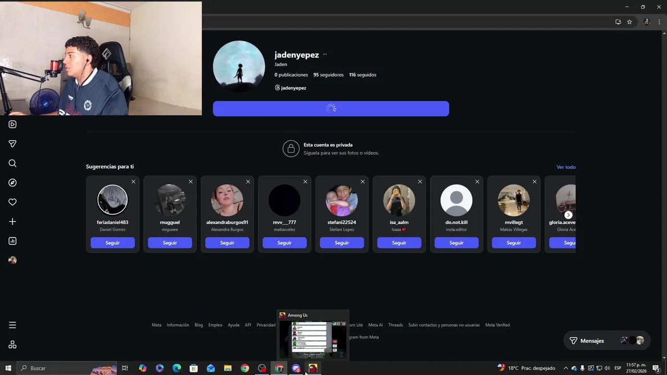Click the loading follow button on profile
This screenshot has width=667, height=375.
point(331,108)
